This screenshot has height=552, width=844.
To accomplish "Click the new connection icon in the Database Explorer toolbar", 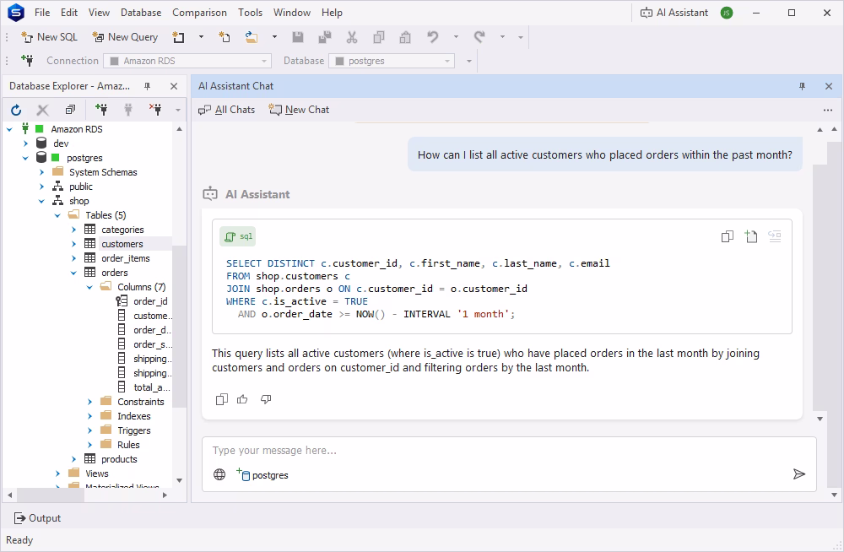I will (x=101, y=110).
